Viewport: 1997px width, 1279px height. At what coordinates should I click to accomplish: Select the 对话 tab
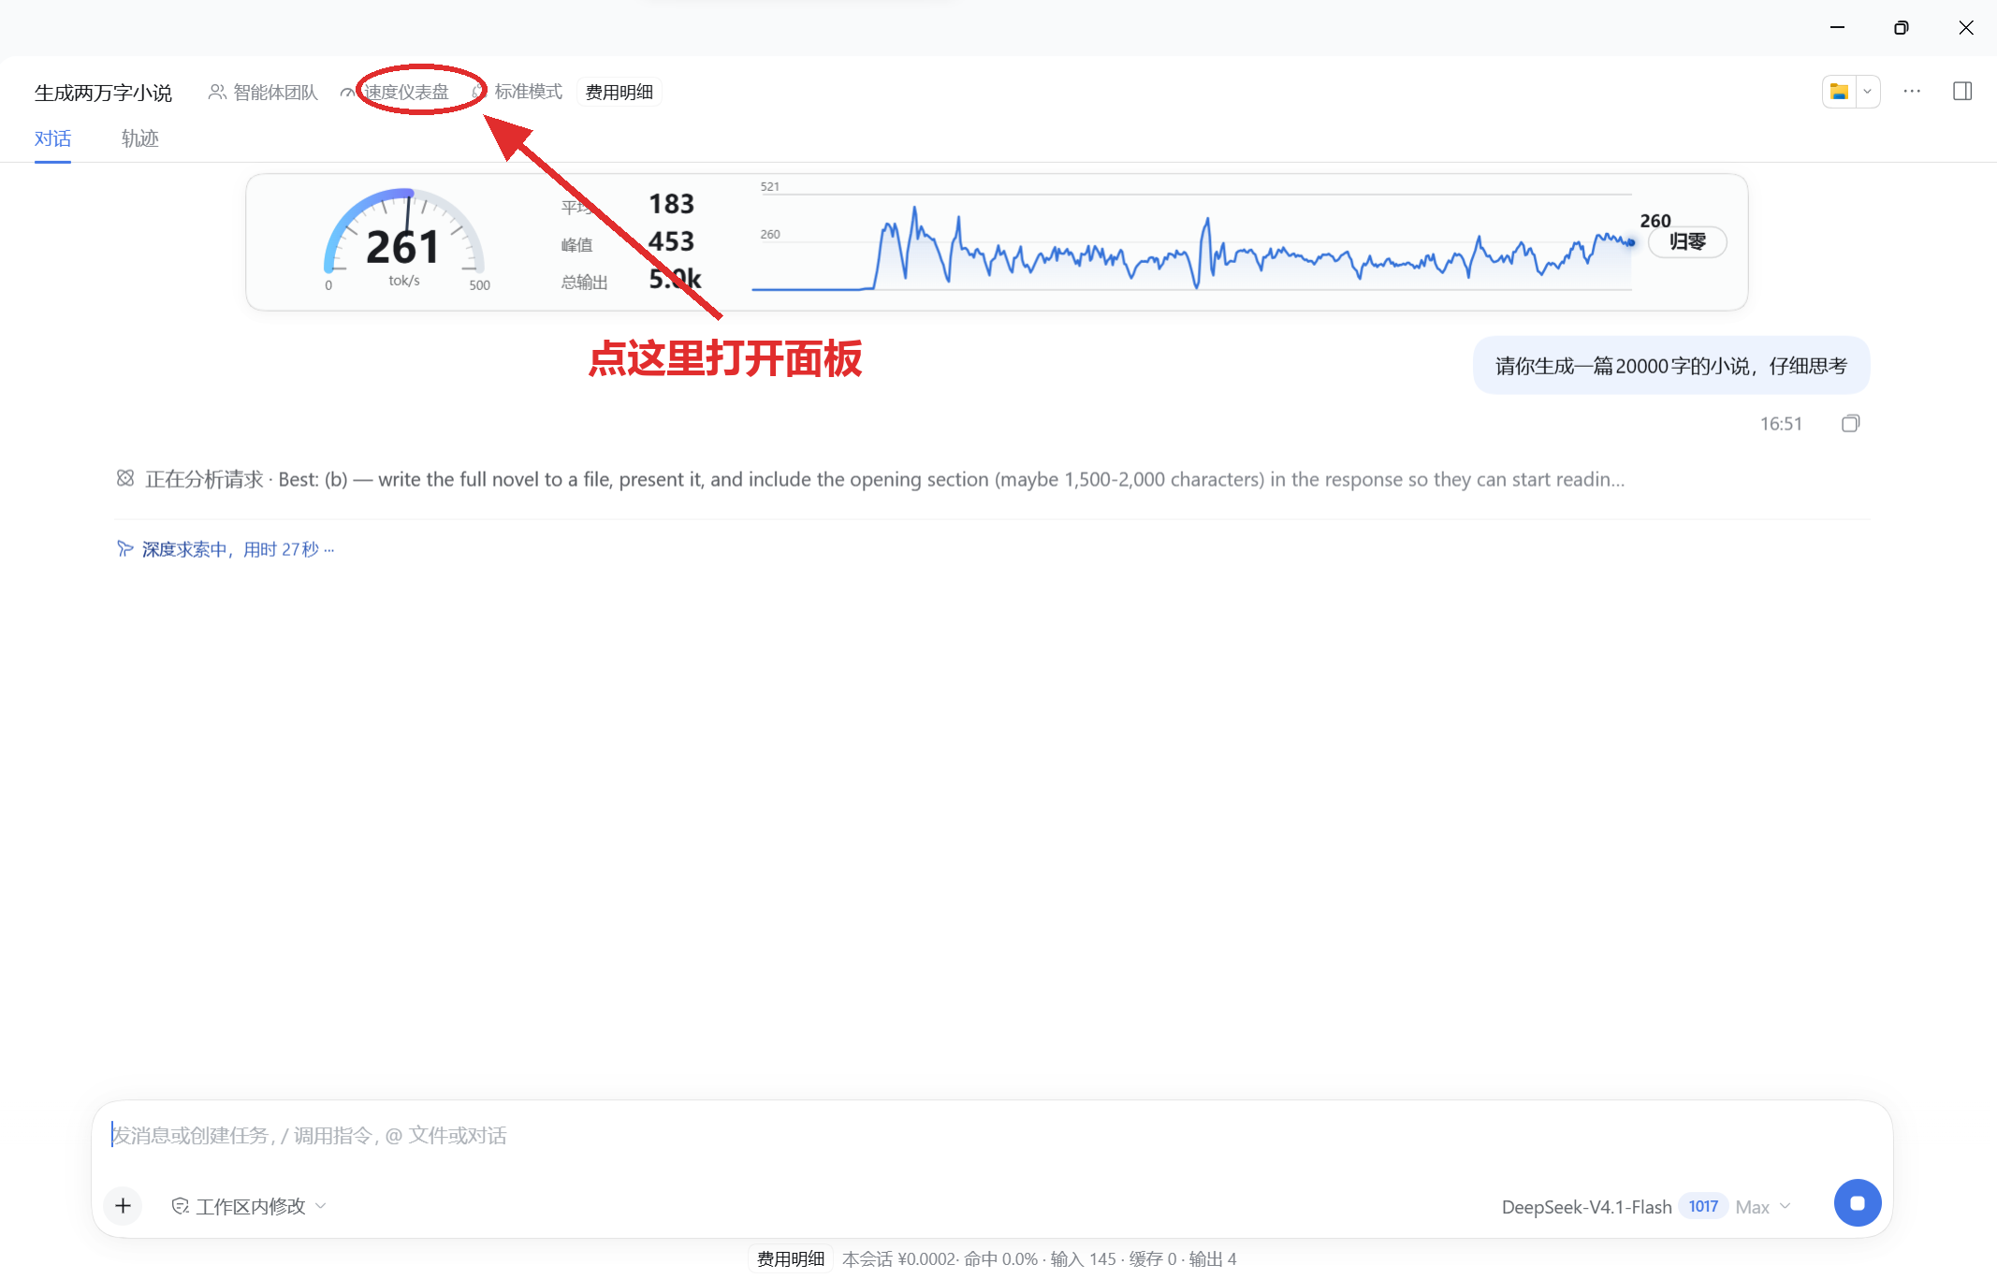pyautogui.click(x=52, y=138)
